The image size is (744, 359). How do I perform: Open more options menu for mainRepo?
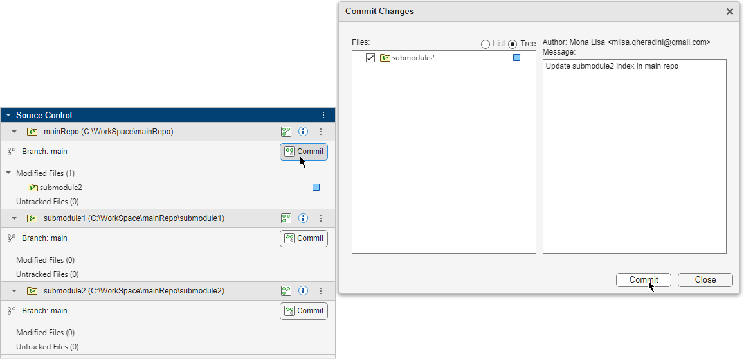[321, 132]
